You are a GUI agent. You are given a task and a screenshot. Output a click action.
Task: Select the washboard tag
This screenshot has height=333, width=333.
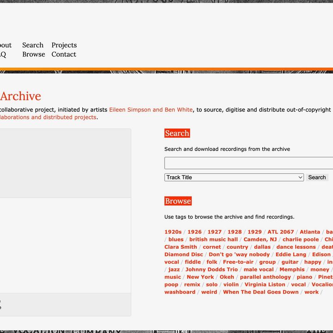click(179, 292)
